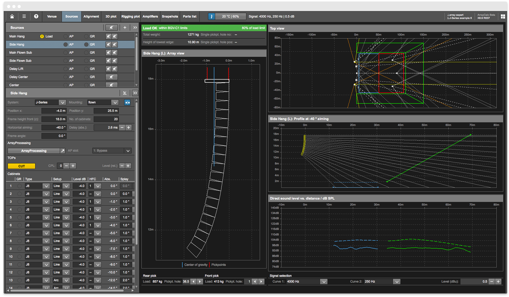Screen dimensions: 509x297
Task: Click the cabinets table horizontal scrollbar
Action: coord(67,290)
